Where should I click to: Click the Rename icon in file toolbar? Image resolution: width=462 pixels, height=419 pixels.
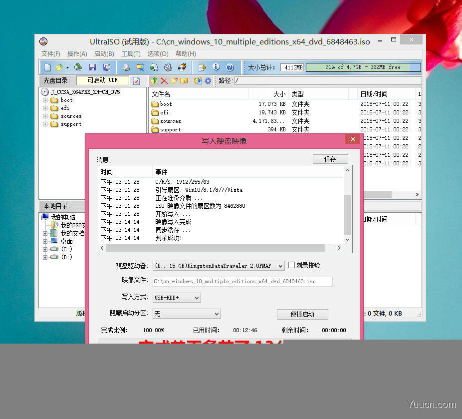coord(184,80)
